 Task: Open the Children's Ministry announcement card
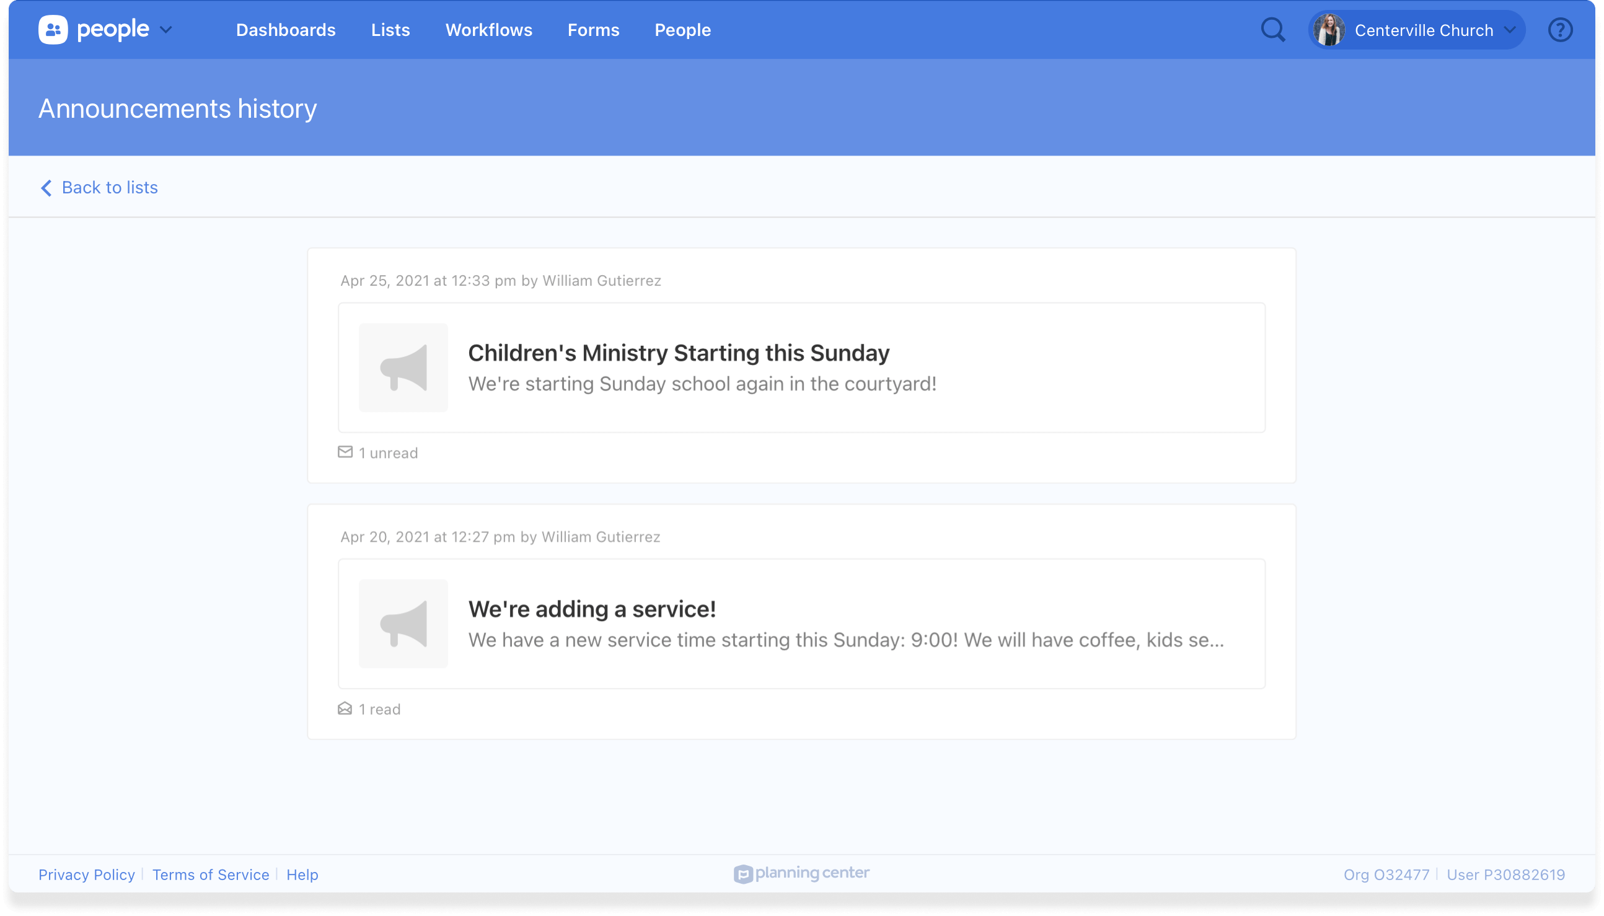(x=801, y=368)
